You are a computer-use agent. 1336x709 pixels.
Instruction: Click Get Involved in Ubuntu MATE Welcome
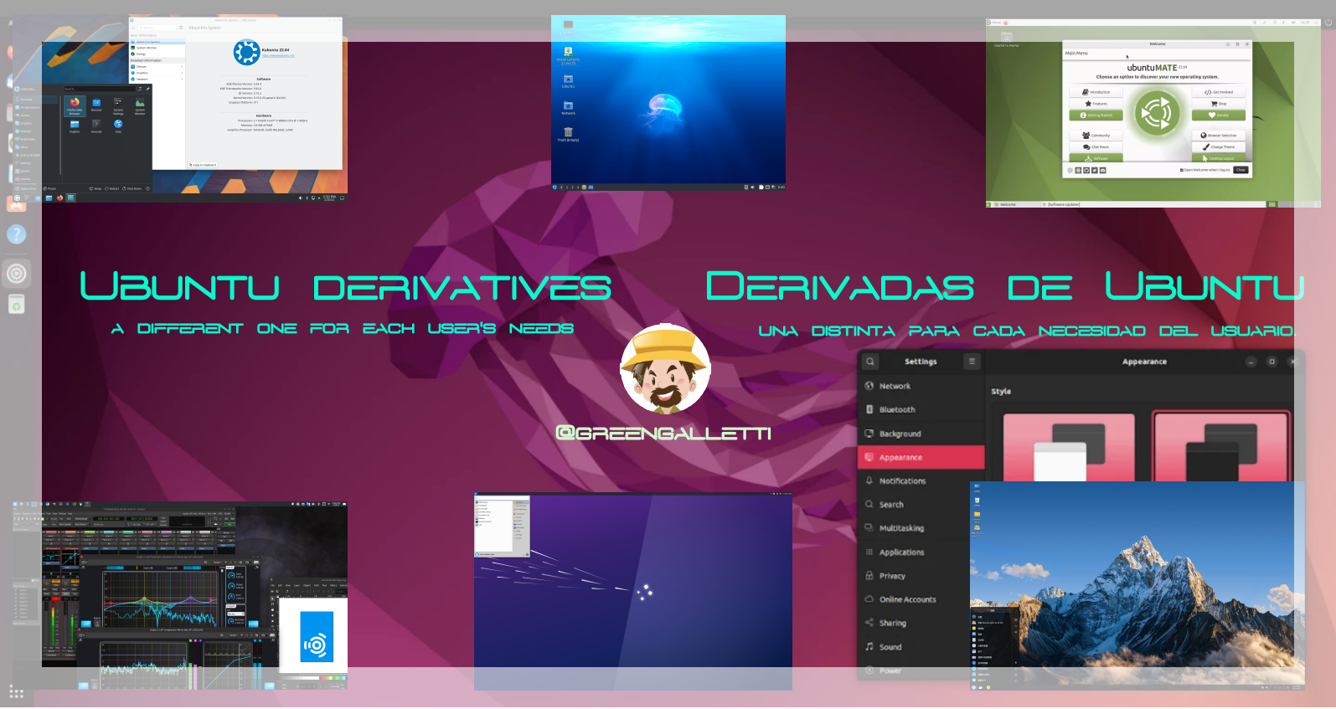pyautogui.click(x=1219, y=92)
